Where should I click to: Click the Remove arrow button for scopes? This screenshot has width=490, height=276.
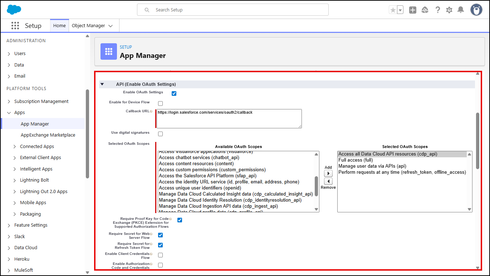[x=328, y=181]
